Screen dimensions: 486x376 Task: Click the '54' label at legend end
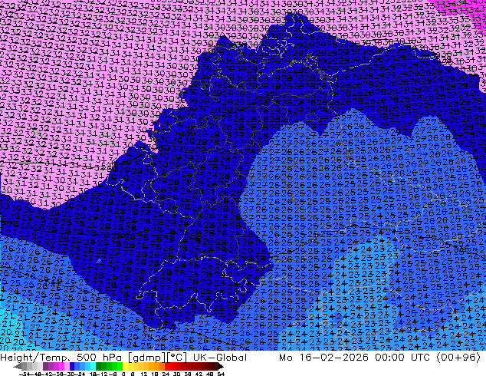click(x=221, y=374)
